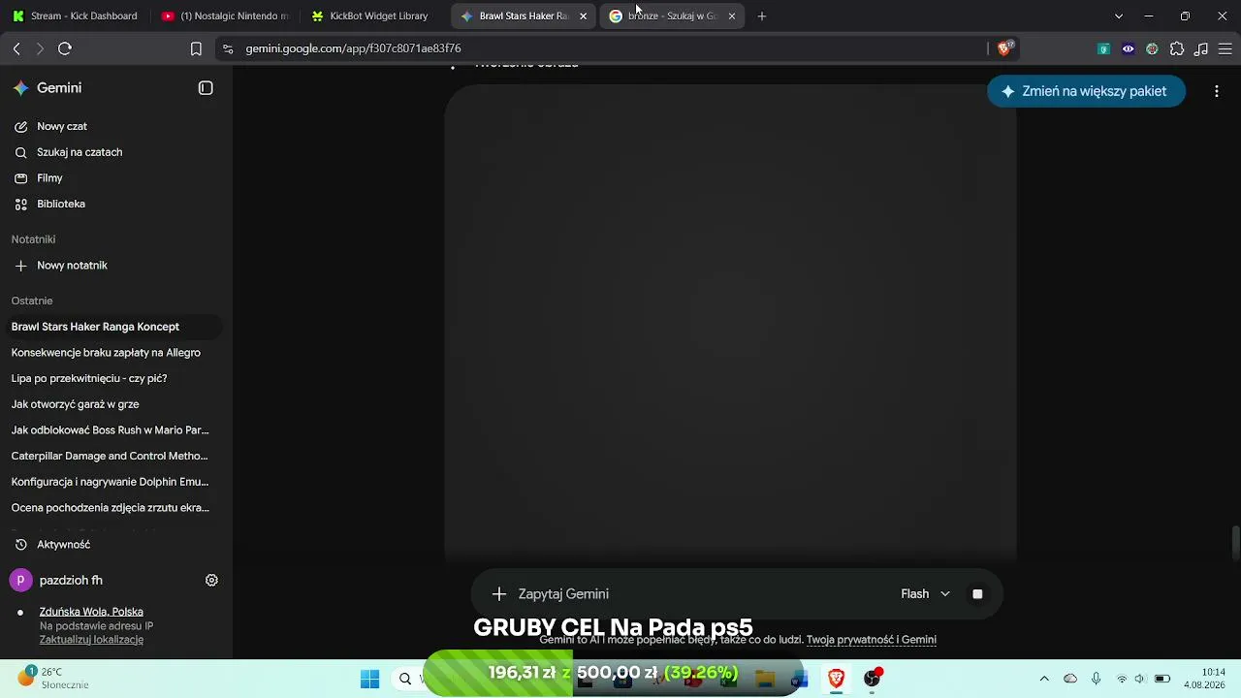Open the weather widget showing 26°C
Viewport: 1241px width, 698px height.
[54, 679]
